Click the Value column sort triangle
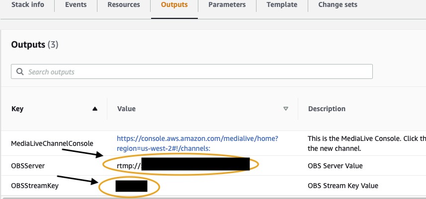Screen dimensions: 426x199 (285, 109)
